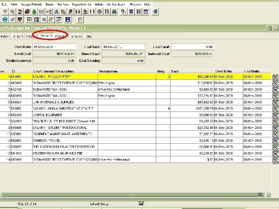
Task: Click the two persons toolbar icon
Action: (78, 12)
